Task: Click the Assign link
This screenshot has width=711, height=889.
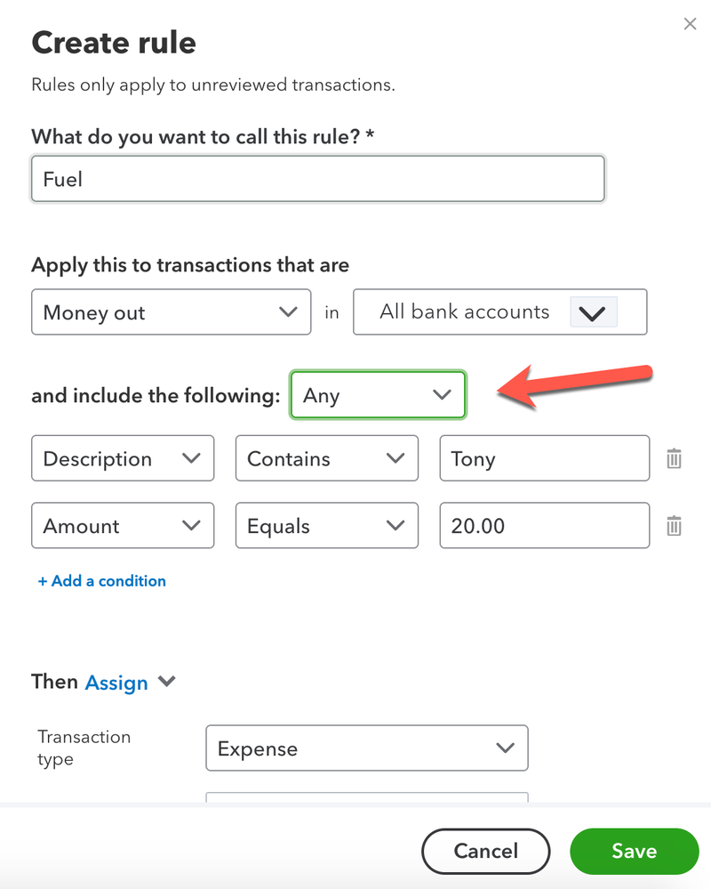Action: coord(116,683)
